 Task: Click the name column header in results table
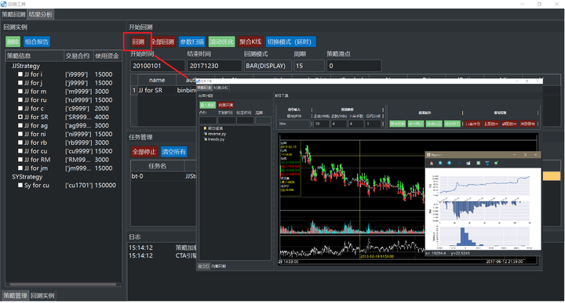[157, 80]
